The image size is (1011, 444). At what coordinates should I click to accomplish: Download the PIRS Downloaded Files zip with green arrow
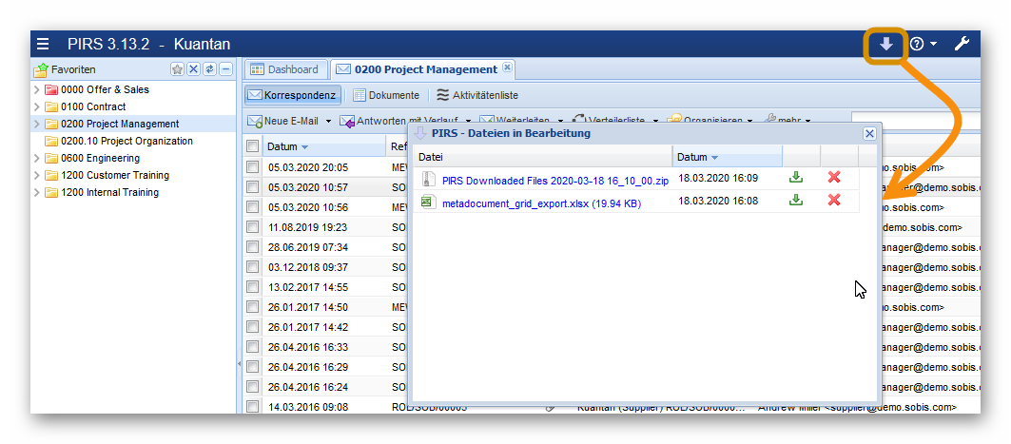(x=796, y=178)
